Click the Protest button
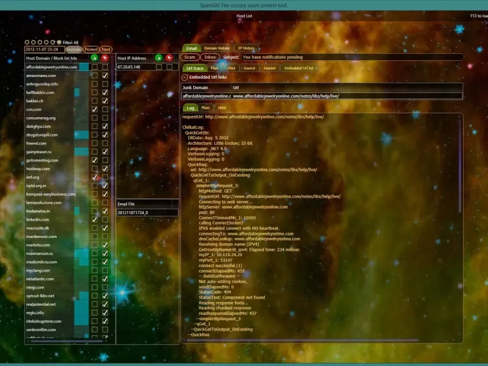This screenshot has width=488, height=366. 91,49
